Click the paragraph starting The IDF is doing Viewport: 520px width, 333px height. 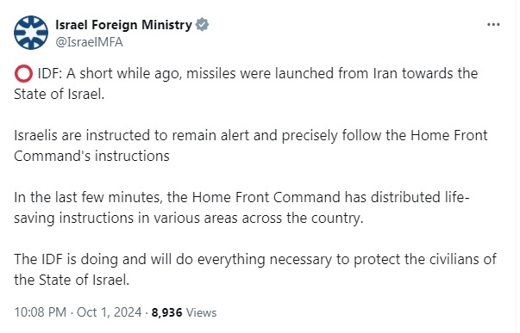coord(255,269)
